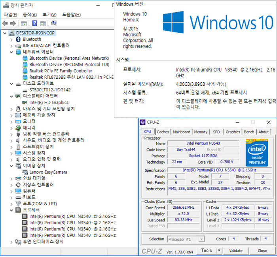Switch to the Mainboard tab in CPU-Z
Screen dimensions: 277x257
click(181, 132)
